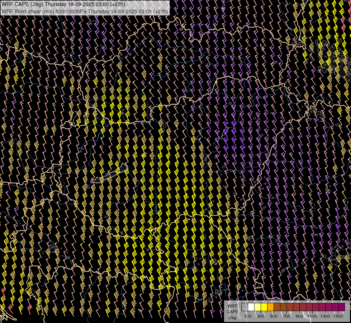Pick the bright yellow CAPE legend swatch
This screenshot has height=323, width=351.
(264, 307)
